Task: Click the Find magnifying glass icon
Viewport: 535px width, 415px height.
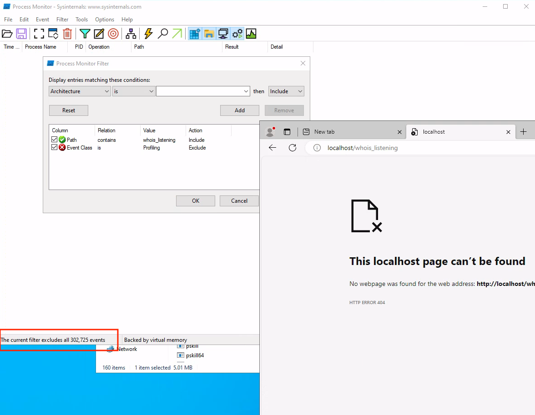Action: click(x=163, y=33)
